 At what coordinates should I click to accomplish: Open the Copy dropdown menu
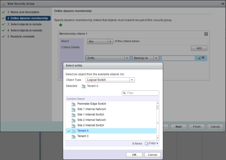[x=152, y=143]
